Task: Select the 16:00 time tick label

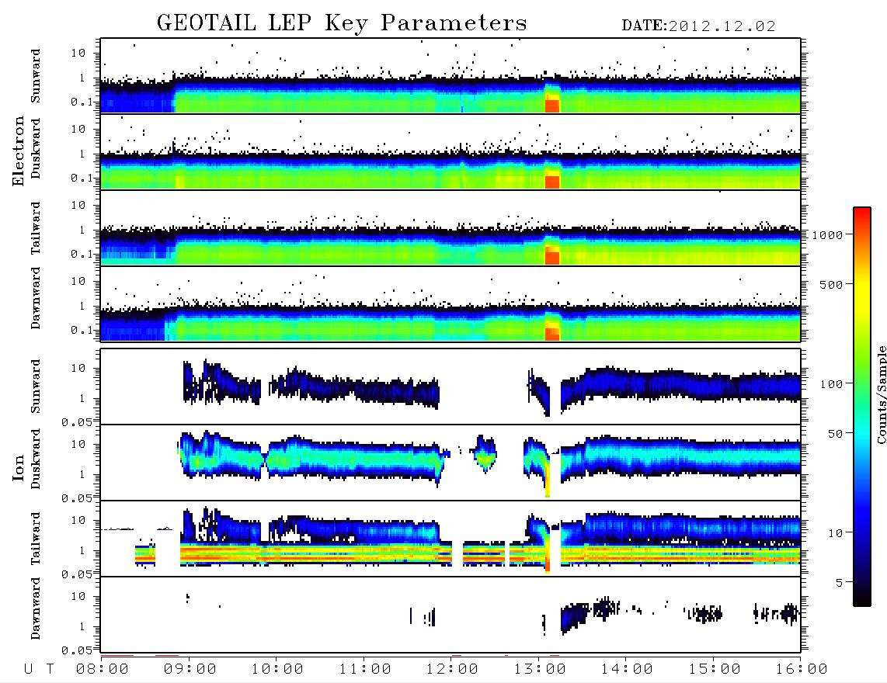Action: click(x=802, y=670)
